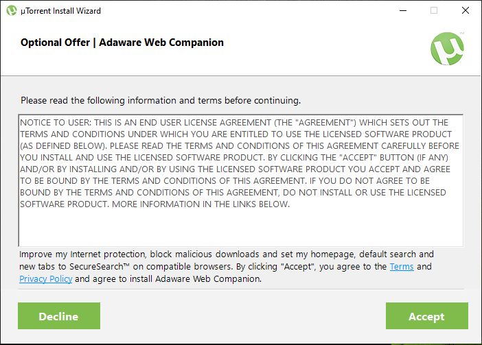This screenshot has width=482, height=345.
Task: Click 'MORE INFORMATION IN THE LINKS BELOW' line
Action: coord(200,204)
